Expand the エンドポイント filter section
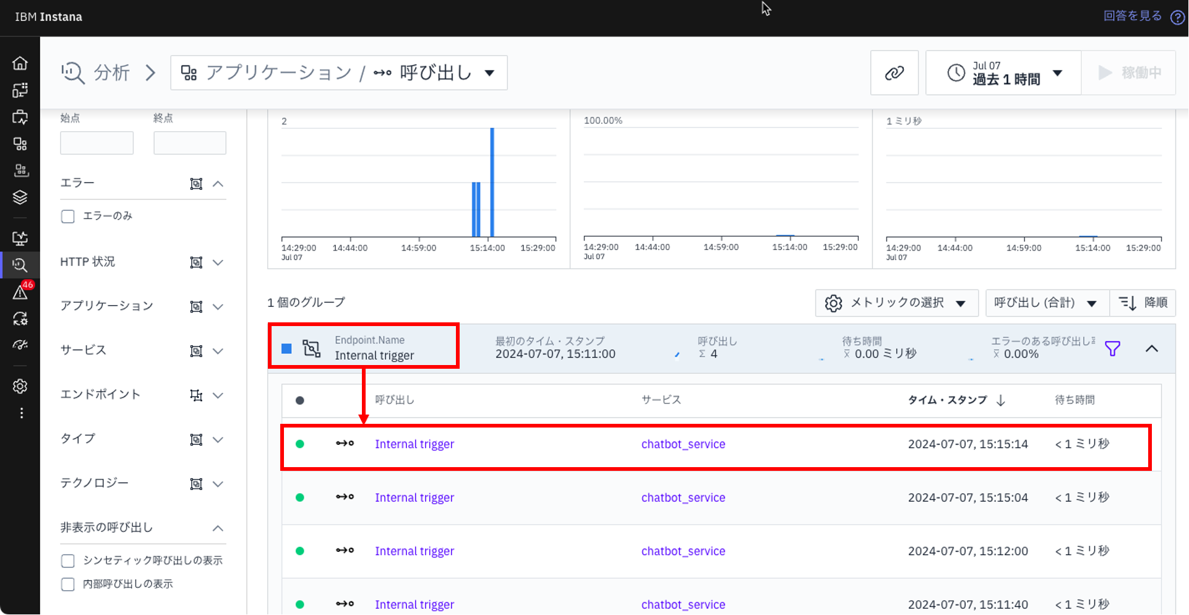The image size is (1189, 615). (218, 395)
